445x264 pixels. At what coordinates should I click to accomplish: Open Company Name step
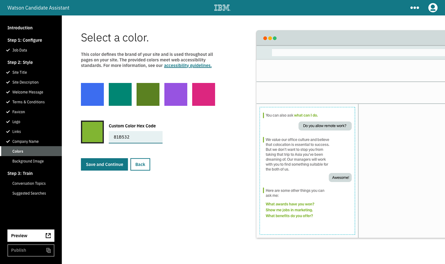pos(25,141)
